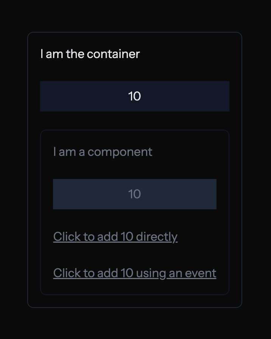
Task: Click the word 'container' in the top heading
Action: point(113,54)
